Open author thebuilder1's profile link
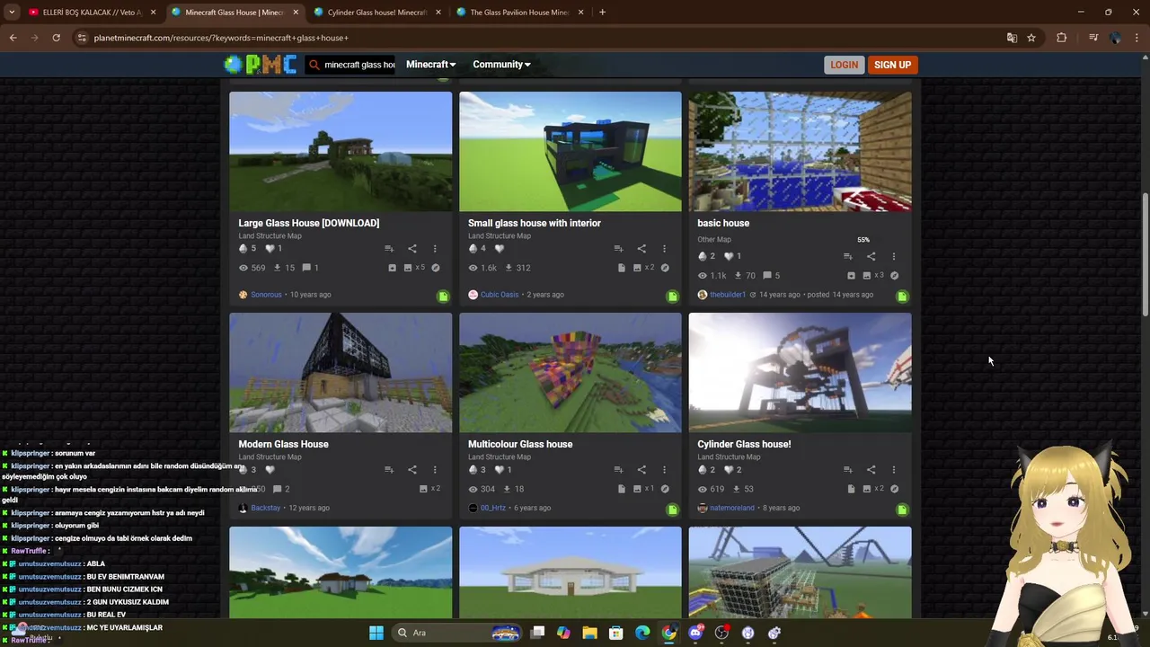1150x647 pixels. [727, 295]
